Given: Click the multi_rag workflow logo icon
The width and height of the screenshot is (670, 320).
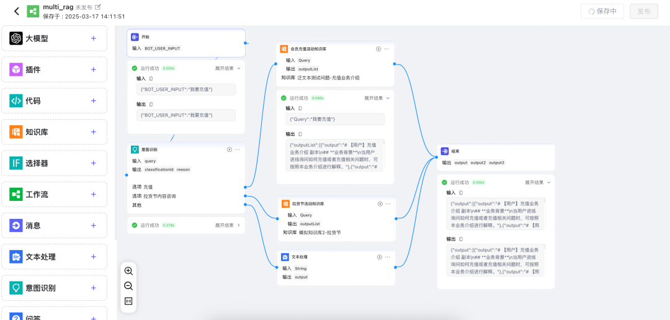Looking at the screenshot, I should pos(33,12).
